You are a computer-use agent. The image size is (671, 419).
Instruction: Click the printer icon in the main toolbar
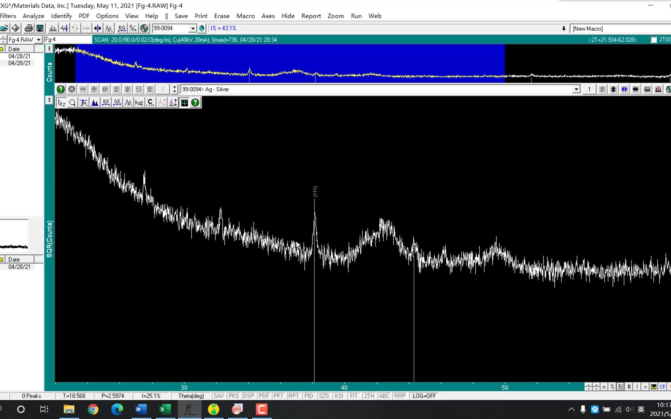coord(29,28)
